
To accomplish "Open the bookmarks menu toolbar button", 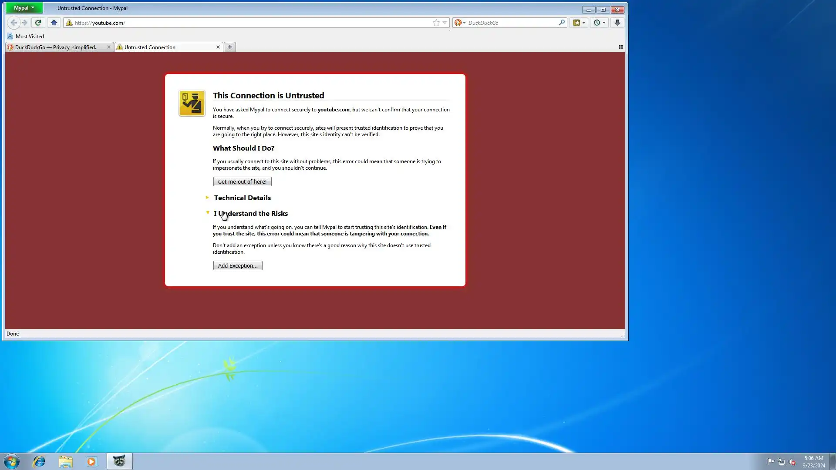I will click(579, 23).
